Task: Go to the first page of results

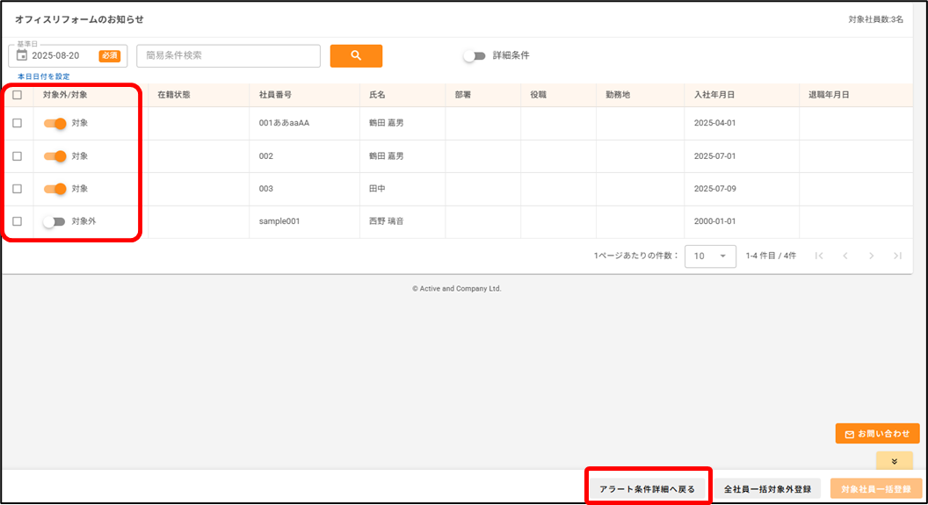Action: point(819,256)
